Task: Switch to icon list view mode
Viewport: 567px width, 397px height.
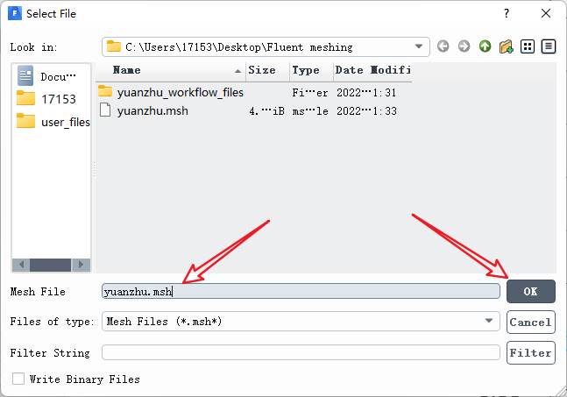Action: [528, 46]
